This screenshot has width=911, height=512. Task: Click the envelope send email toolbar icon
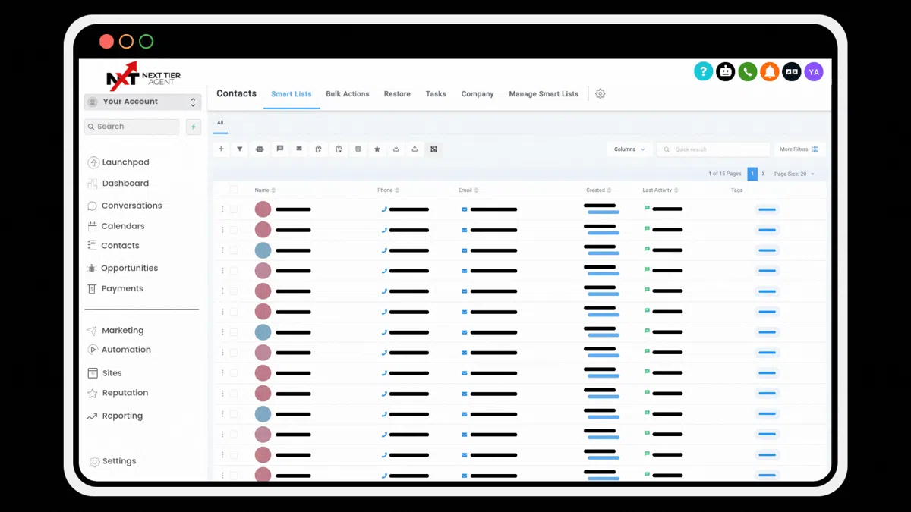coord(299,149)
